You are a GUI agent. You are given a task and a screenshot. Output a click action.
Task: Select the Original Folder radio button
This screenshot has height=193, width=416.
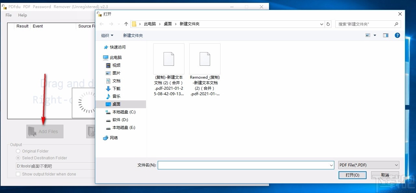(18, 151)
